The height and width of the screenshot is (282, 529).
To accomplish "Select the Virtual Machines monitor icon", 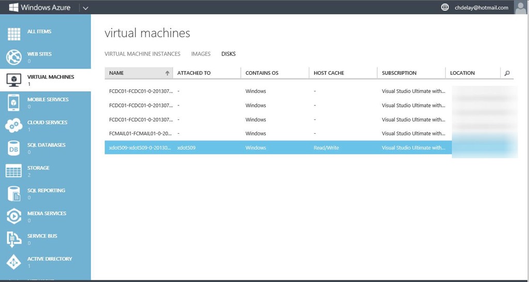I will 14,80.
